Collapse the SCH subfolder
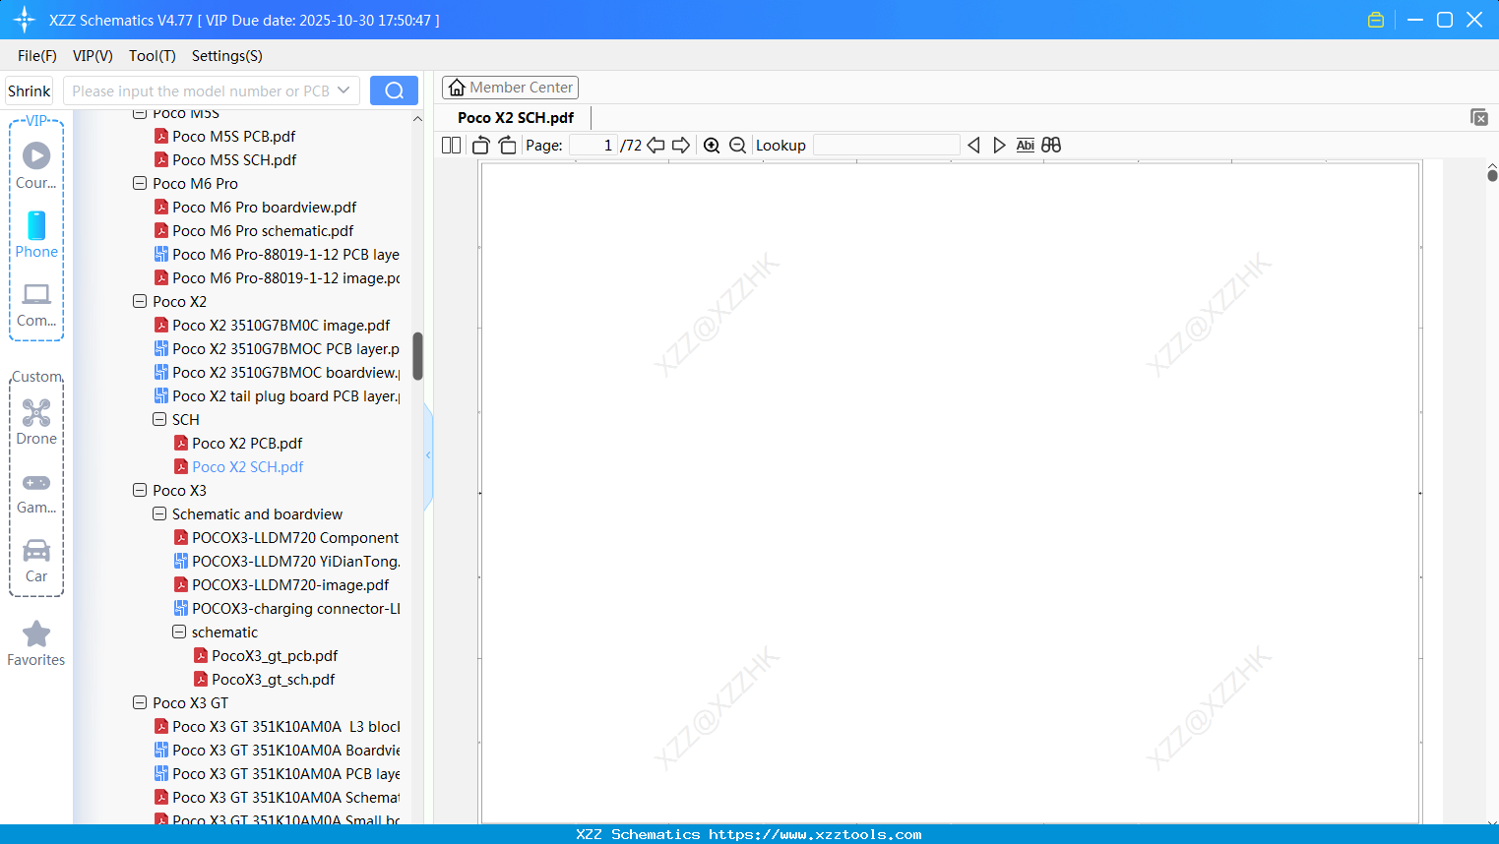The height and width of the screenshot is (844, 1499). pos(159,419)
